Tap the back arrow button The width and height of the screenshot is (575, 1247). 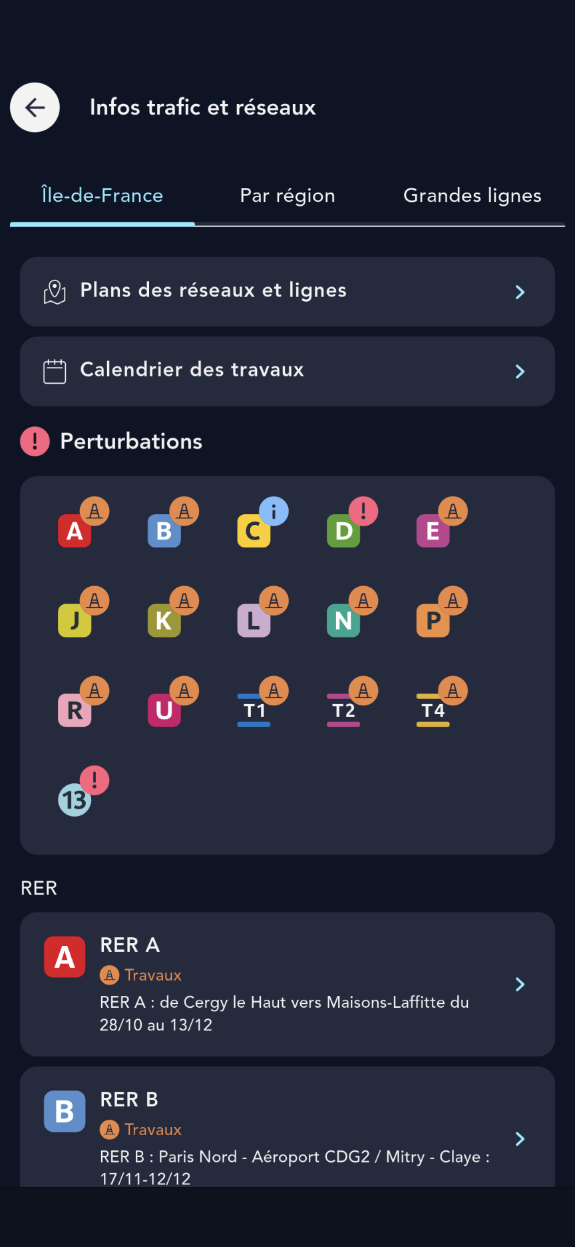pyautogui.click(x=35, y=107)
